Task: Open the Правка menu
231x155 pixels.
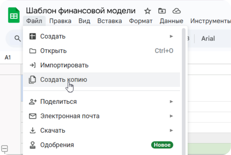Action: click(x=60, y=21)
